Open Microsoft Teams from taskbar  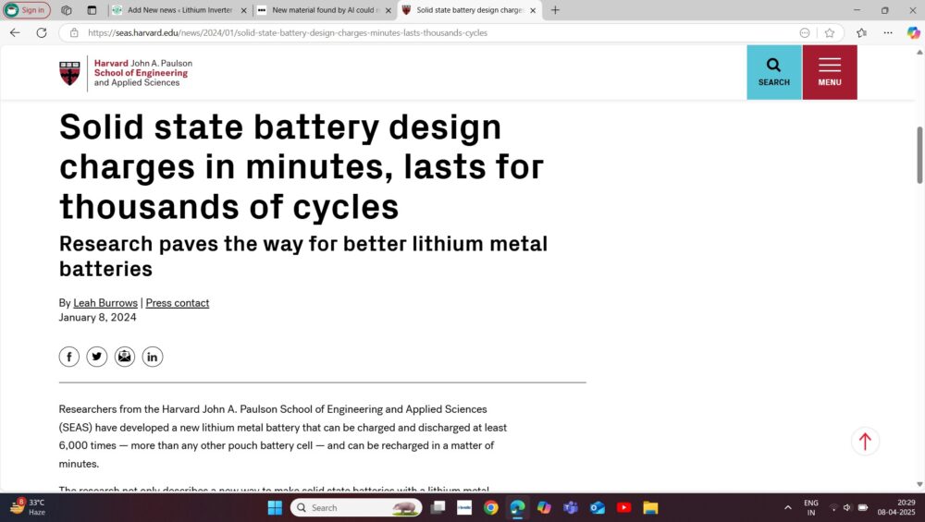pyautogui.click(x=571, y=507)
